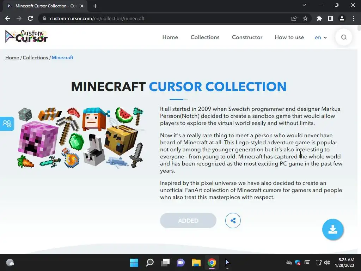Reload the page with refresh icon
Image resolution: width=361 pixels, height=271 pixels.
point(30,18)
